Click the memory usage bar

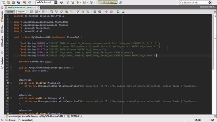click(x=107, y=2)
